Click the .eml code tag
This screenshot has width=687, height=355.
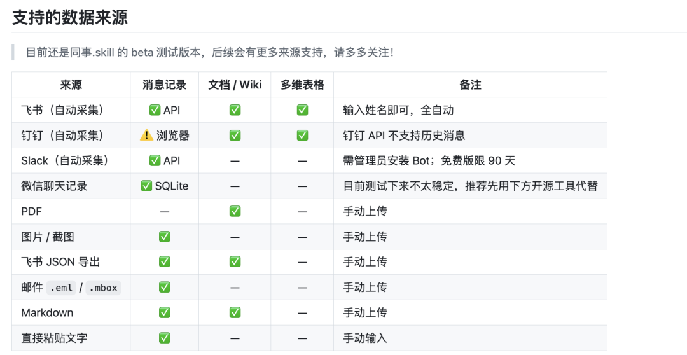pos(61,288)
